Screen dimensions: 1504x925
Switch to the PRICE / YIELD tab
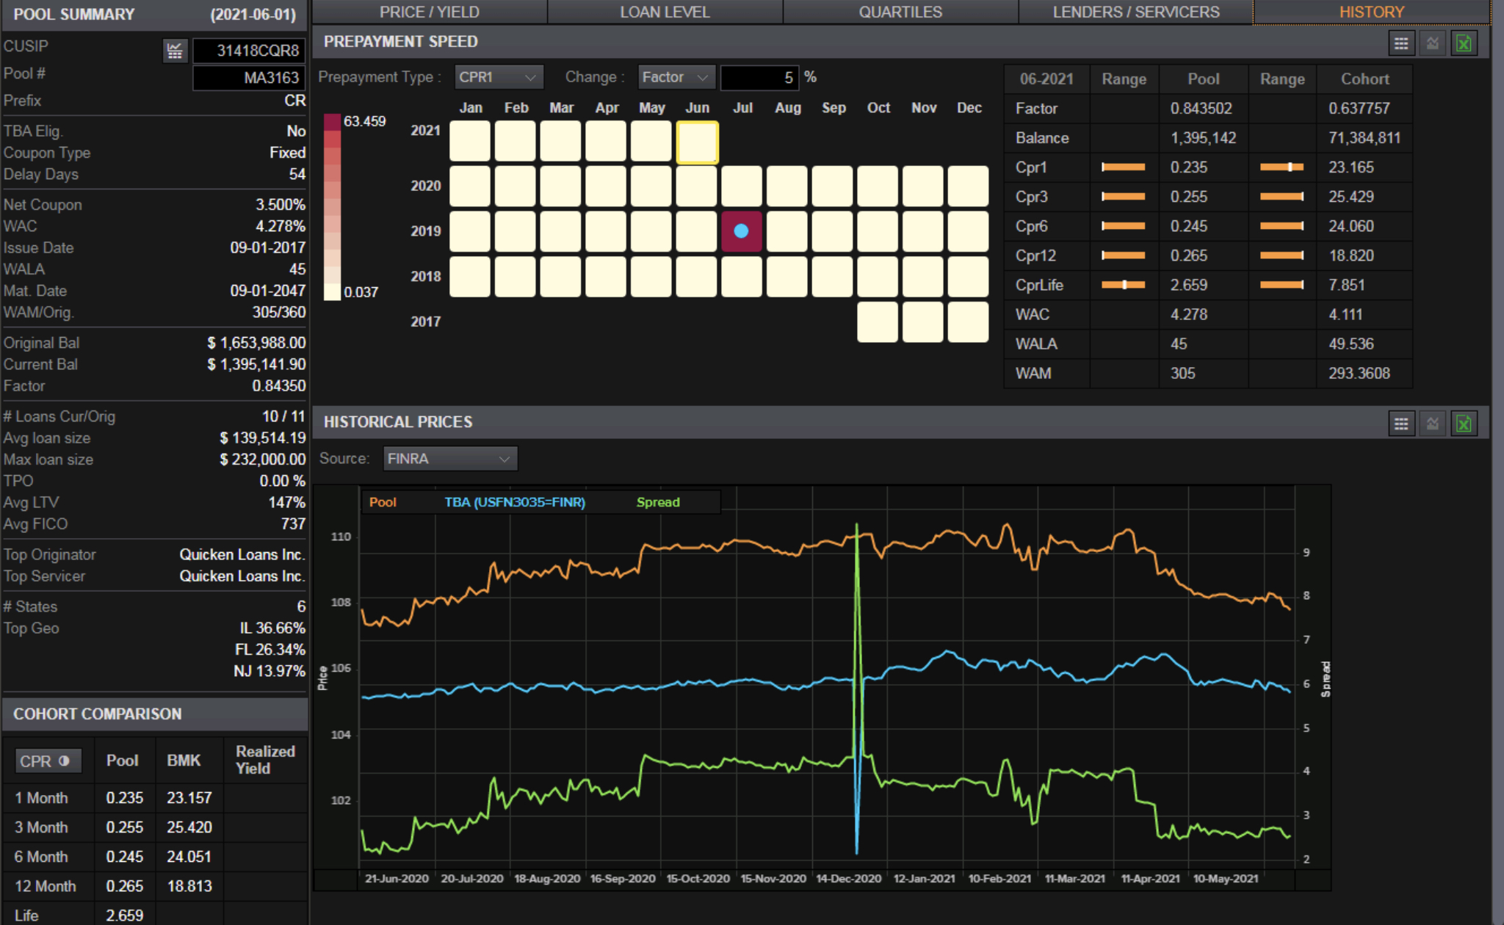pos(429,12)
